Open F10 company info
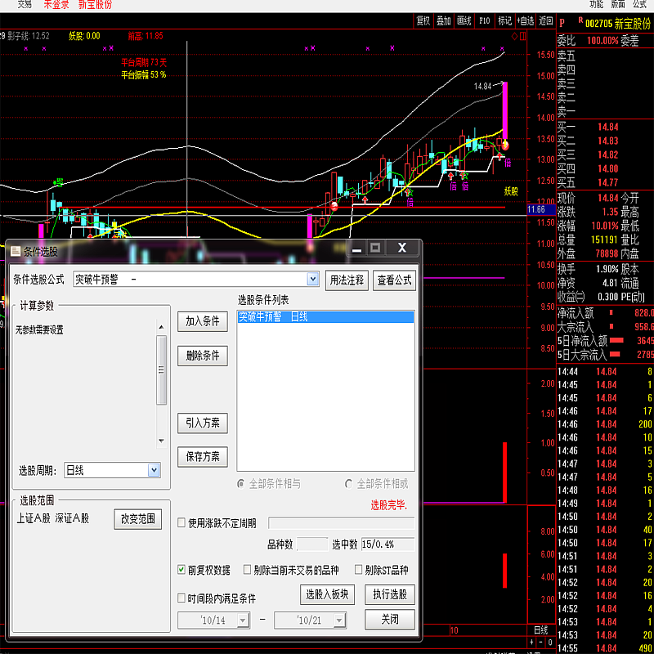Screen dimensions: 654x654 click(485, 20)
